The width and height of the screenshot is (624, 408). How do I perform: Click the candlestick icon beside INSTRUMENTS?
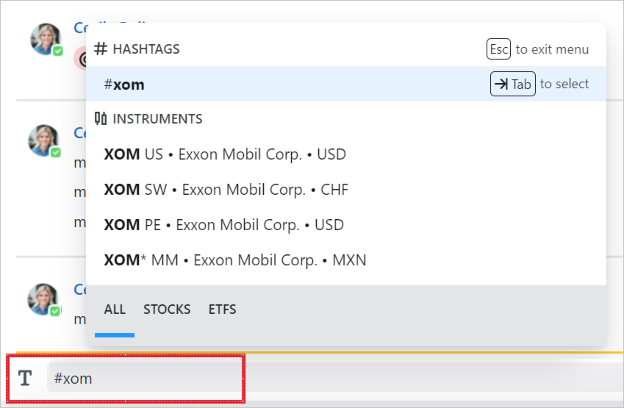point(101,118)
